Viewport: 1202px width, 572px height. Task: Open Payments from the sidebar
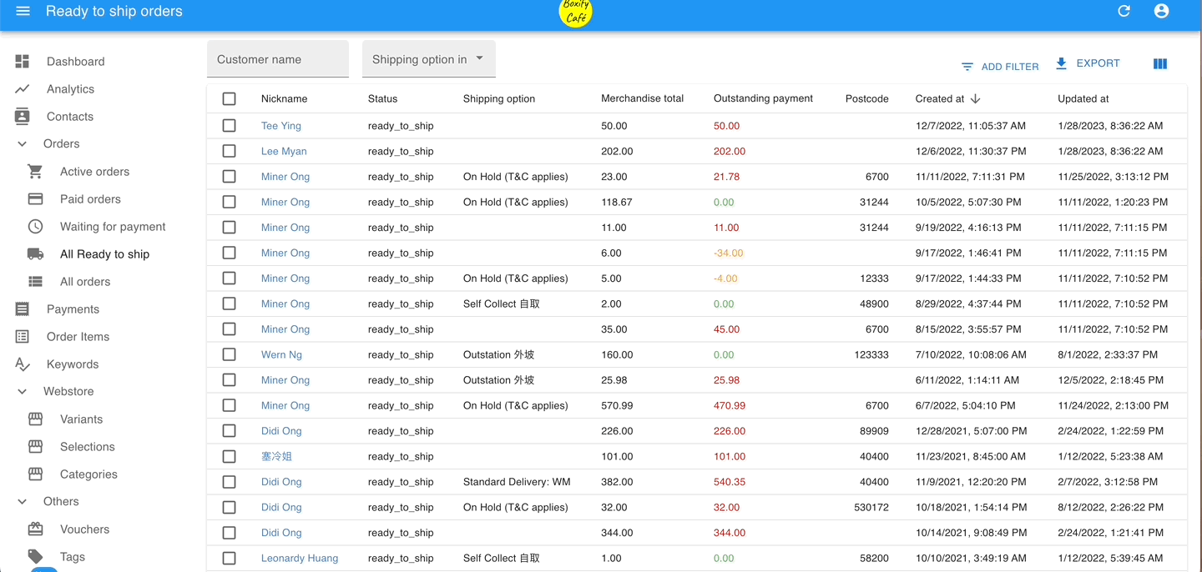pos(73,309)
